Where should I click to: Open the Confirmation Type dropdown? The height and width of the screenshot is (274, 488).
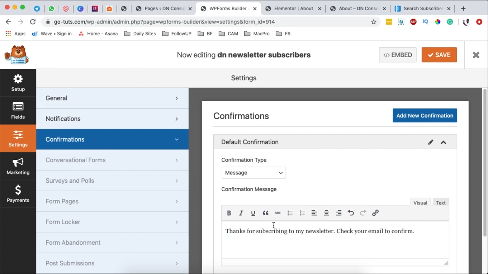[254, 173]
